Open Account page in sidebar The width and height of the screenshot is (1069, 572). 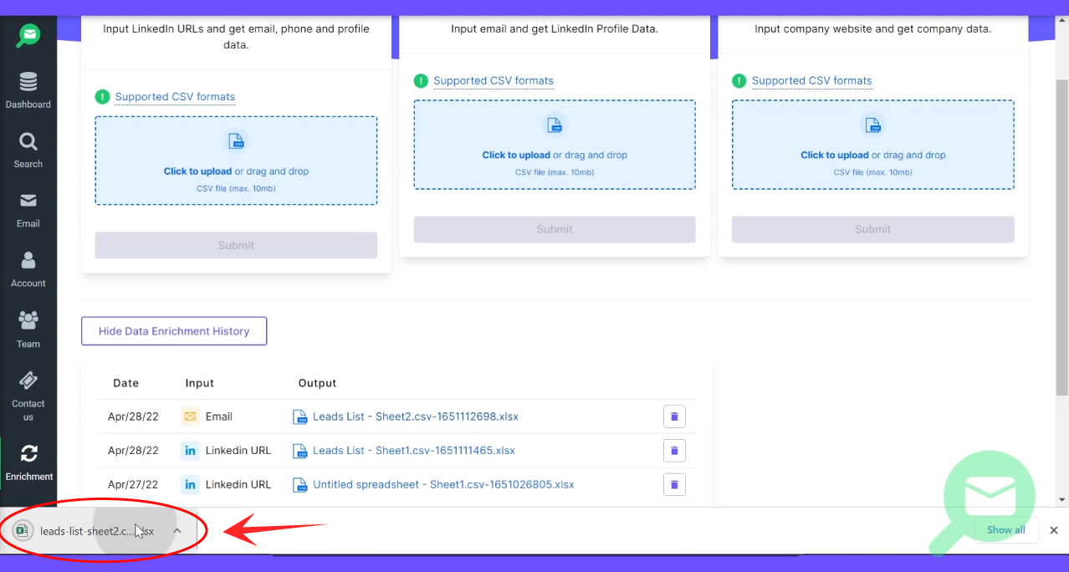[x=28, y=269]
